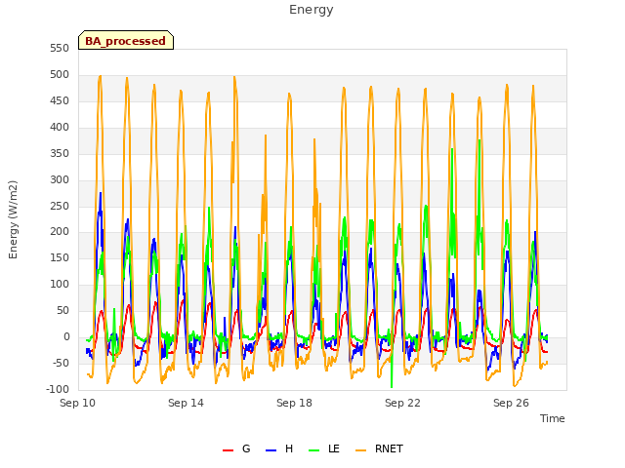This screenshot has width=625, height=468.
Task: Click the 550 y-axis tick label
Action: pos(60,49)
